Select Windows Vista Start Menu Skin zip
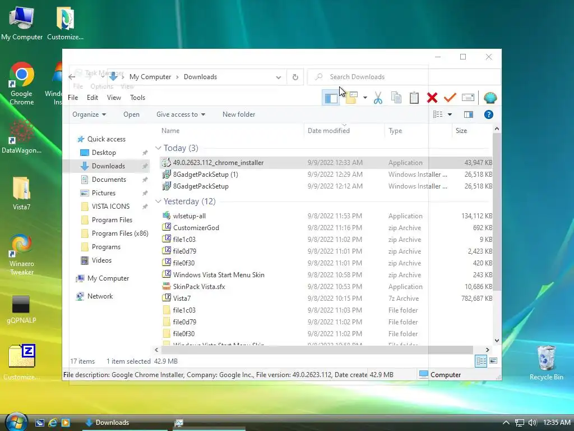574x431 pixels. 219,275
